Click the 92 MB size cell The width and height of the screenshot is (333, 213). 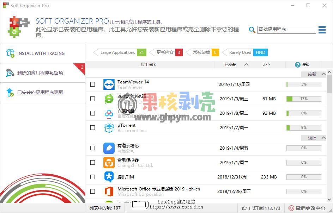pos(269,113)
